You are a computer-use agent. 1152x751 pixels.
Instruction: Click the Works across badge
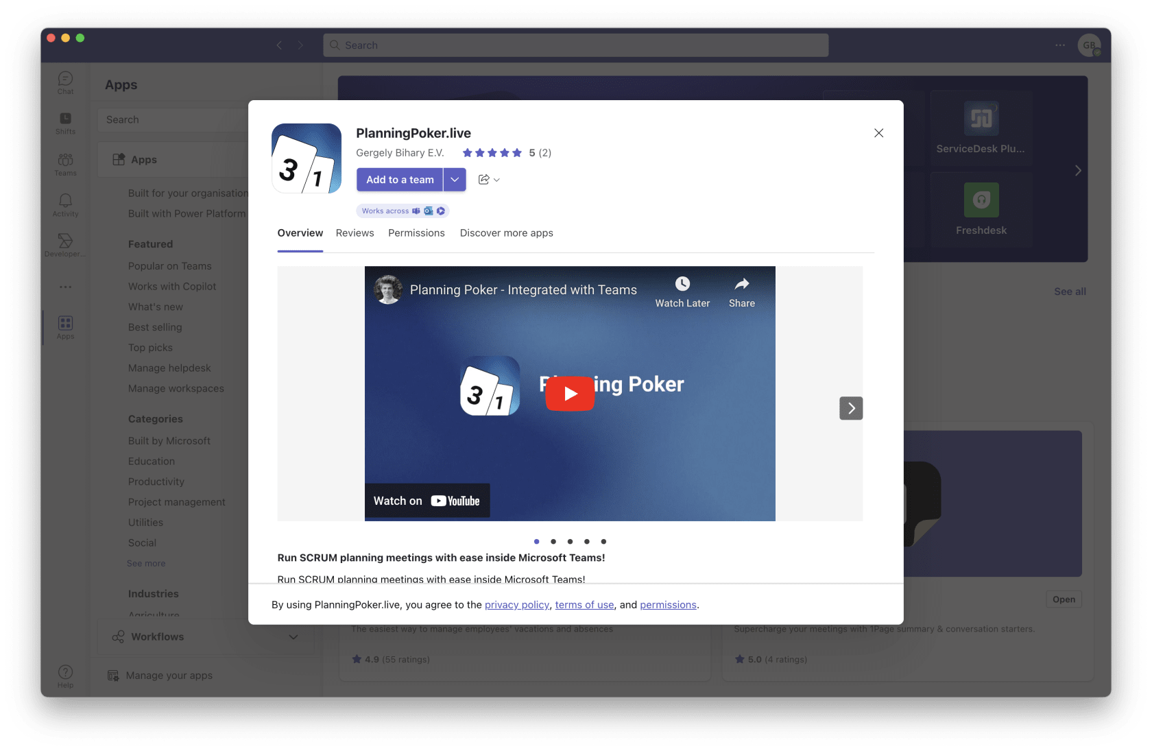pos(403,211)
